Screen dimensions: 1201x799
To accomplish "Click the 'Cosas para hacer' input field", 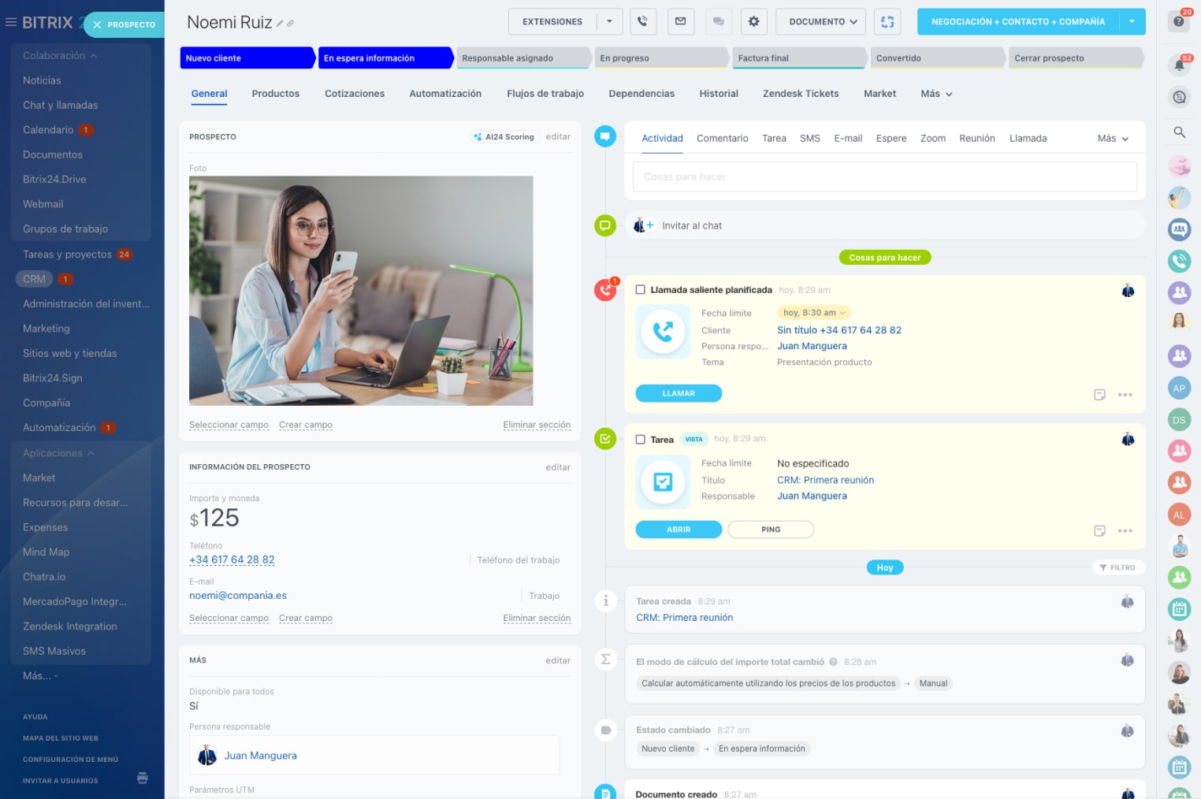I will (x=884, y=177).
